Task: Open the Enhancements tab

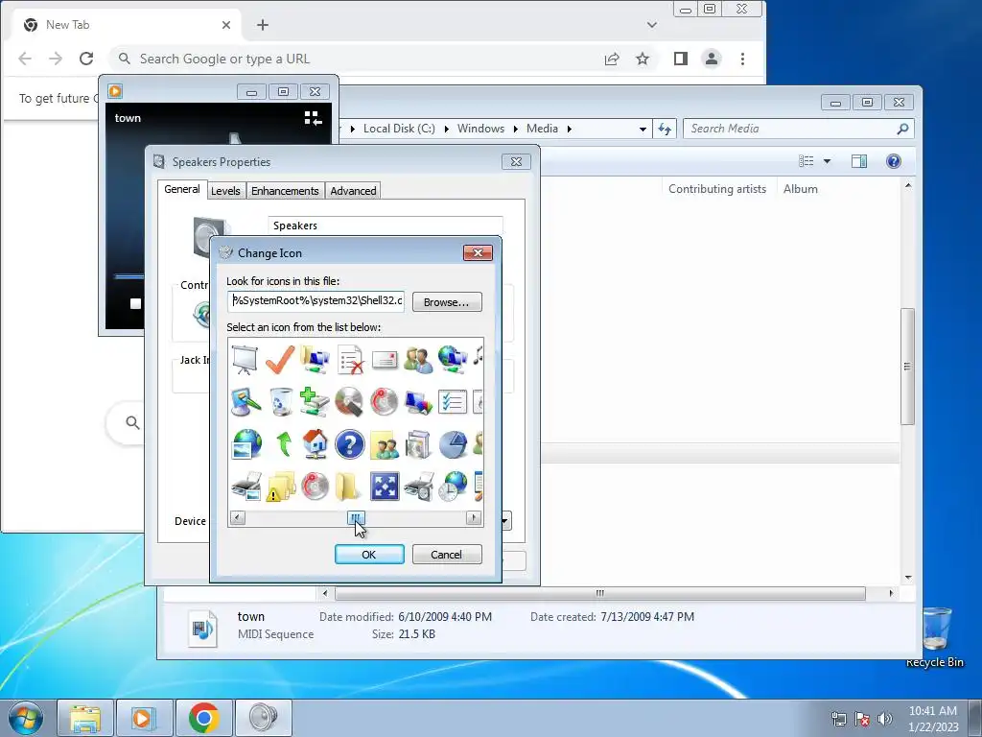Action: coord(285,191)
